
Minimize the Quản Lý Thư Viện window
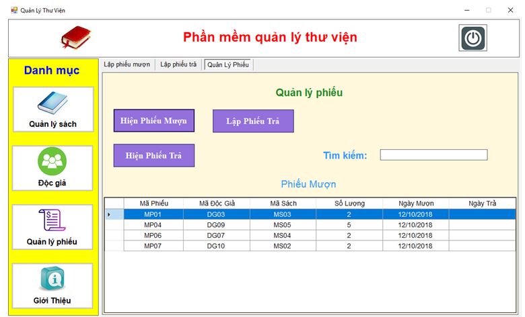pos(466,10)
